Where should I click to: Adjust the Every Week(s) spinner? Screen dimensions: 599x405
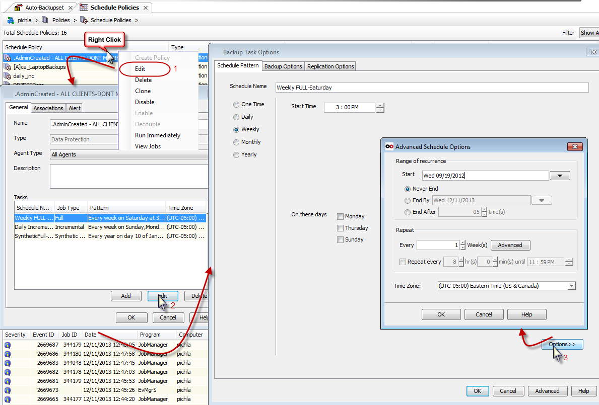(x=462, y=245)
